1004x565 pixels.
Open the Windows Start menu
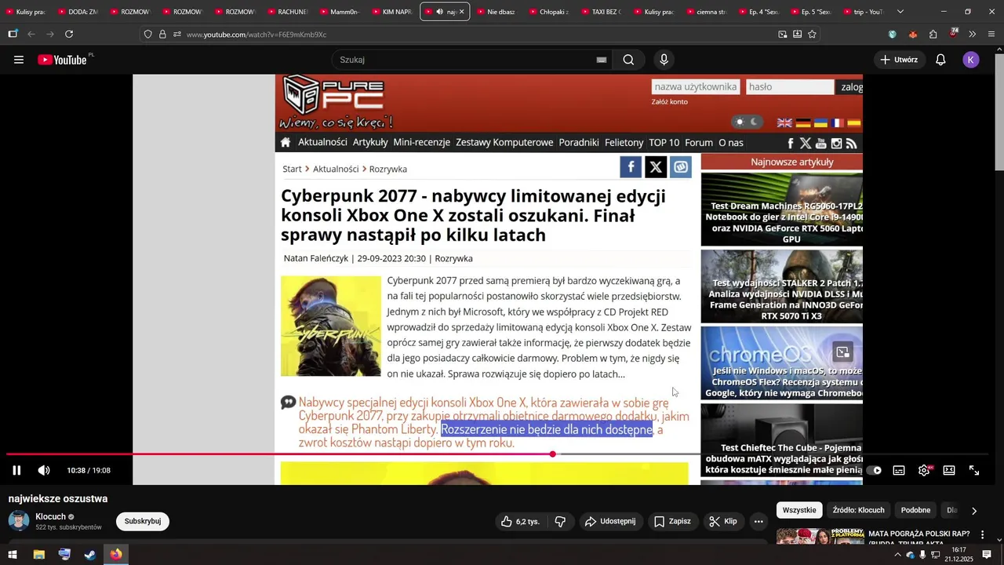click(13, 555)
